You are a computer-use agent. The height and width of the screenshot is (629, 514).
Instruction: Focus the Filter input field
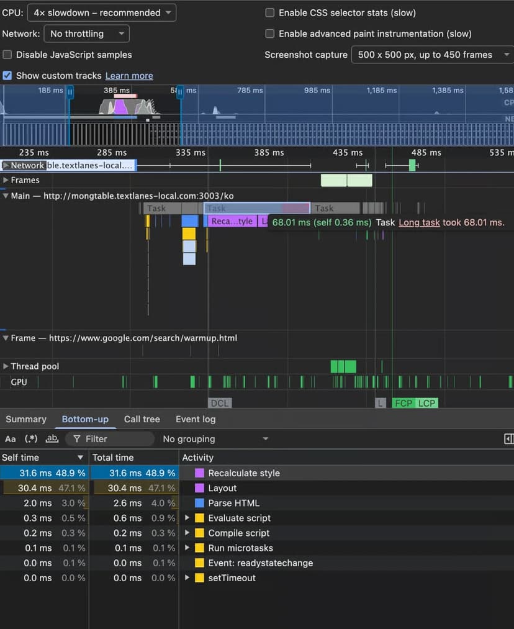[x=110, y=439]
